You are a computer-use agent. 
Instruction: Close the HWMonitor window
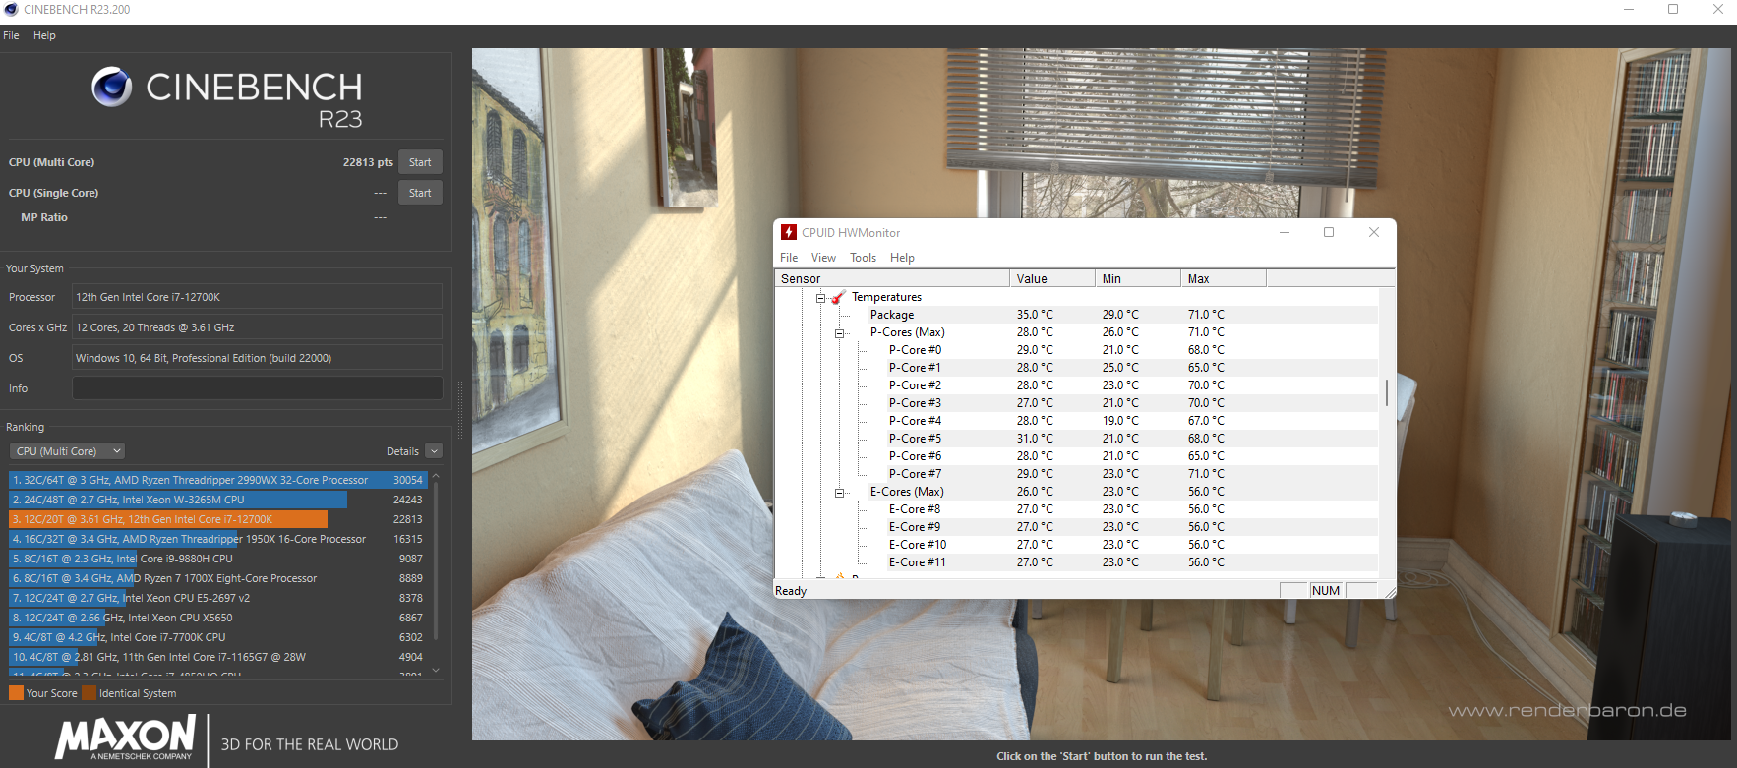tap(1374, 232)
